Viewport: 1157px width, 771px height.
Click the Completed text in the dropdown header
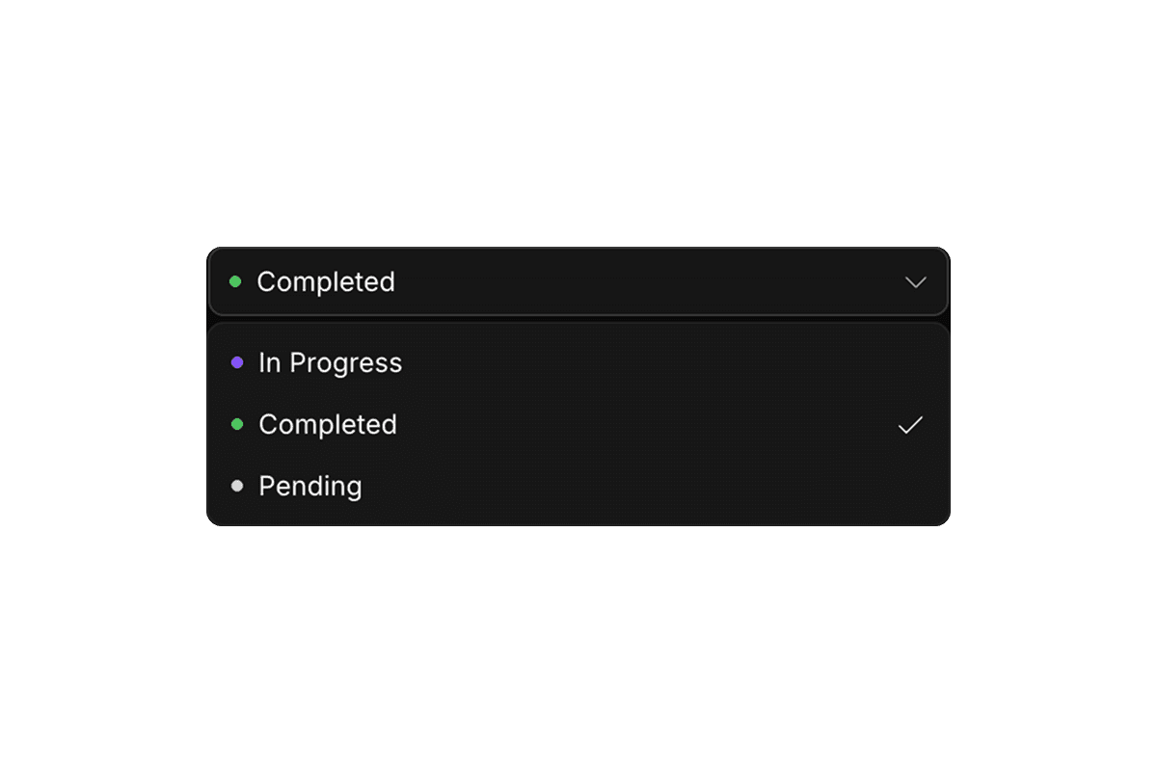coord(326,282)
